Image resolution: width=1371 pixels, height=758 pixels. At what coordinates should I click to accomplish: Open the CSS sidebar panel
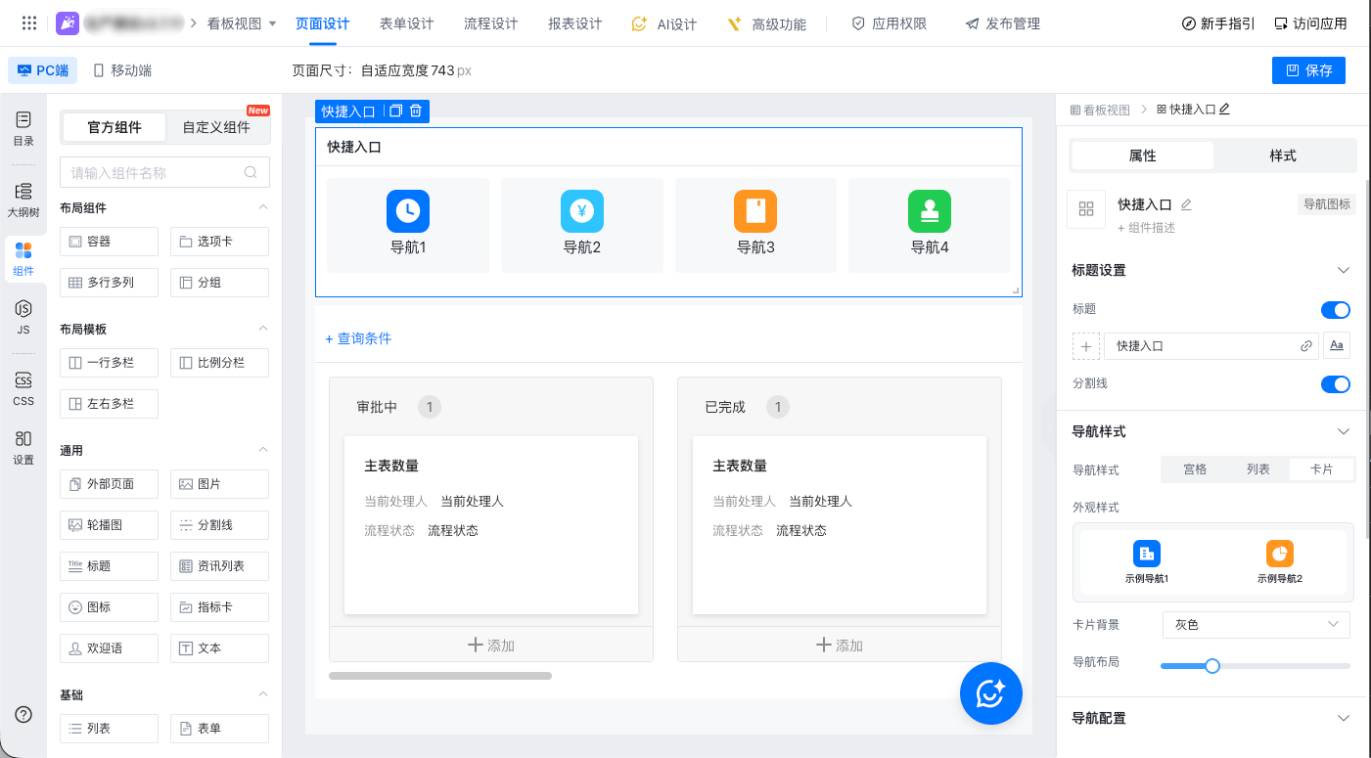coord(23,388)
